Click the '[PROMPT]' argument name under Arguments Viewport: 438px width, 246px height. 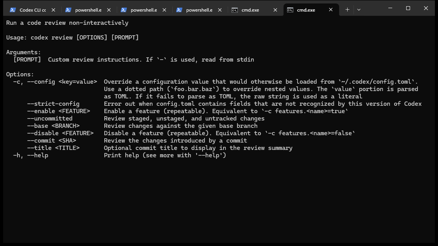pos(27,59)
